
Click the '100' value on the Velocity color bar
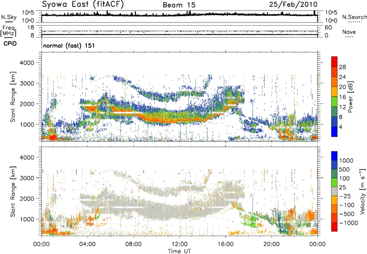pyautogui.click(x=346, y=178)
